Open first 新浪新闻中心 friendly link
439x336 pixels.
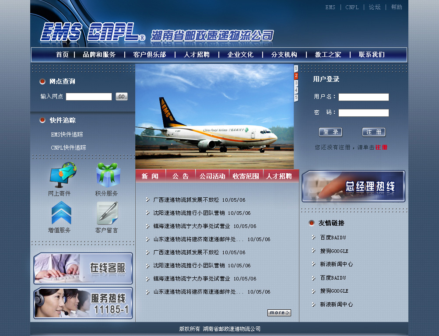336,264
